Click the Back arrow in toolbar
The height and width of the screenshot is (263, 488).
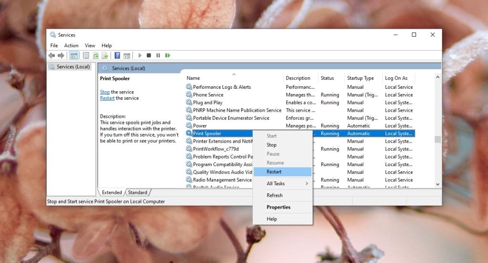click(52, 55)
